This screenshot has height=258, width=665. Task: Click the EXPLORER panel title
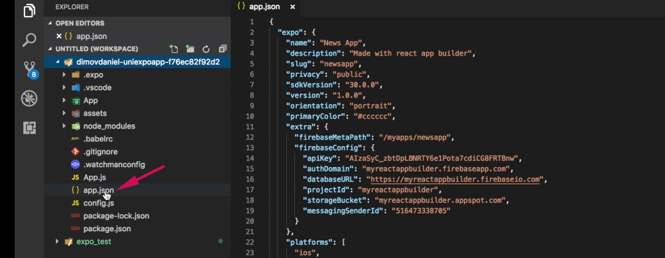(72, 7)
